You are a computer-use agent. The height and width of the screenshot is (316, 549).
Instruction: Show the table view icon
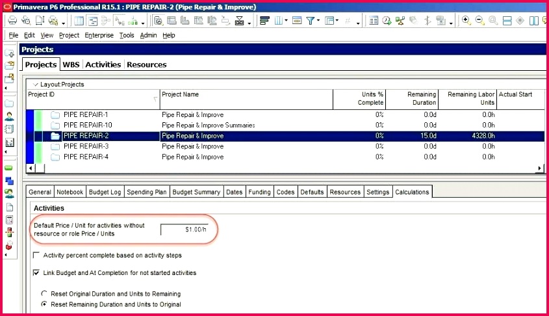[x=79, y=21]
